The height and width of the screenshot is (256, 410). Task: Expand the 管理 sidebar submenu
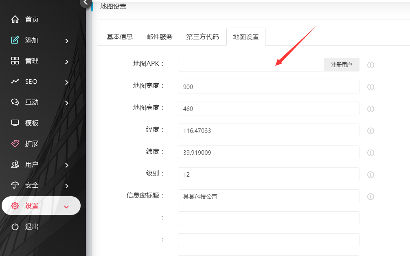click(x=66, y=61)
